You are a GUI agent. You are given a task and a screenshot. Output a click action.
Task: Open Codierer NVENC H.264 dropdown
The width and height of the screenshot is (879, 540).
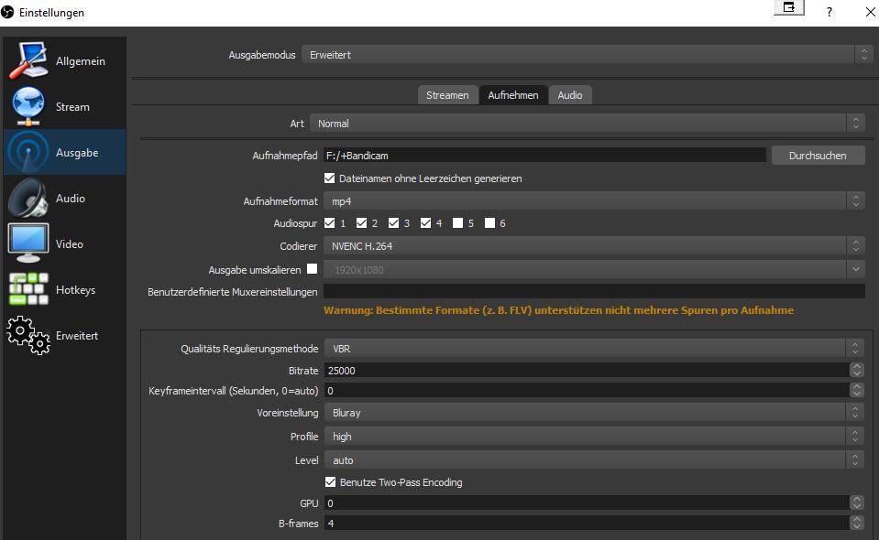(x=594, y=245)
